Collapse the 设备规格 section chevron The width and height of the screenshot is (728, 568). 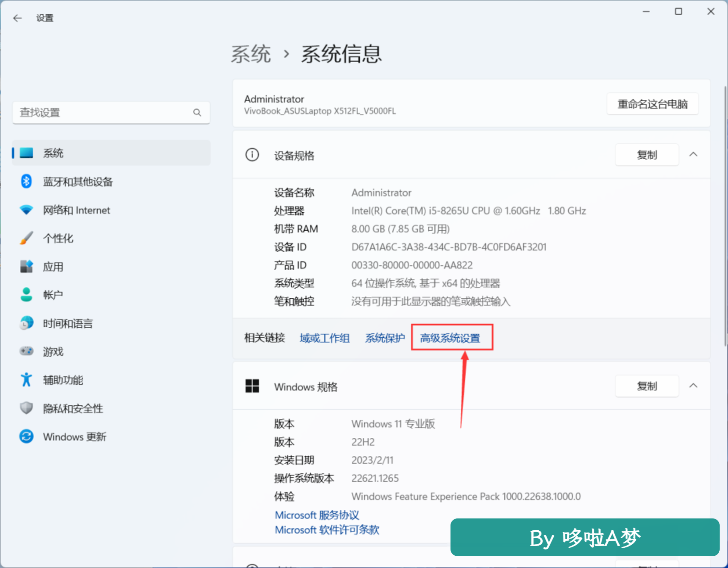tap(693, 154)
